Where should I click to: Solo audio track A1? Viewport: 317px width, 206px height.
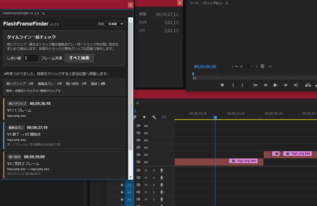(x=154, y=170)
